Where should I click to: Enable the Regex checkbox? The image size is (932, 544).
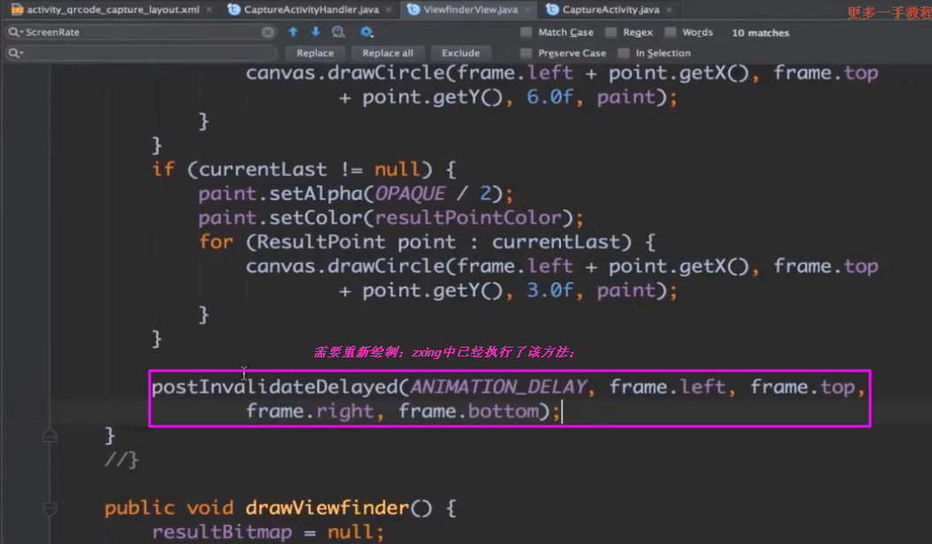click(611, 32)
